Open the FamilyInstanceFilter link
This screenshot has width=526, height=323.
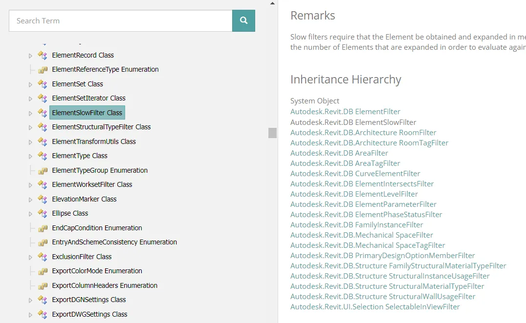pyautogui.click(x=356, y=225)
